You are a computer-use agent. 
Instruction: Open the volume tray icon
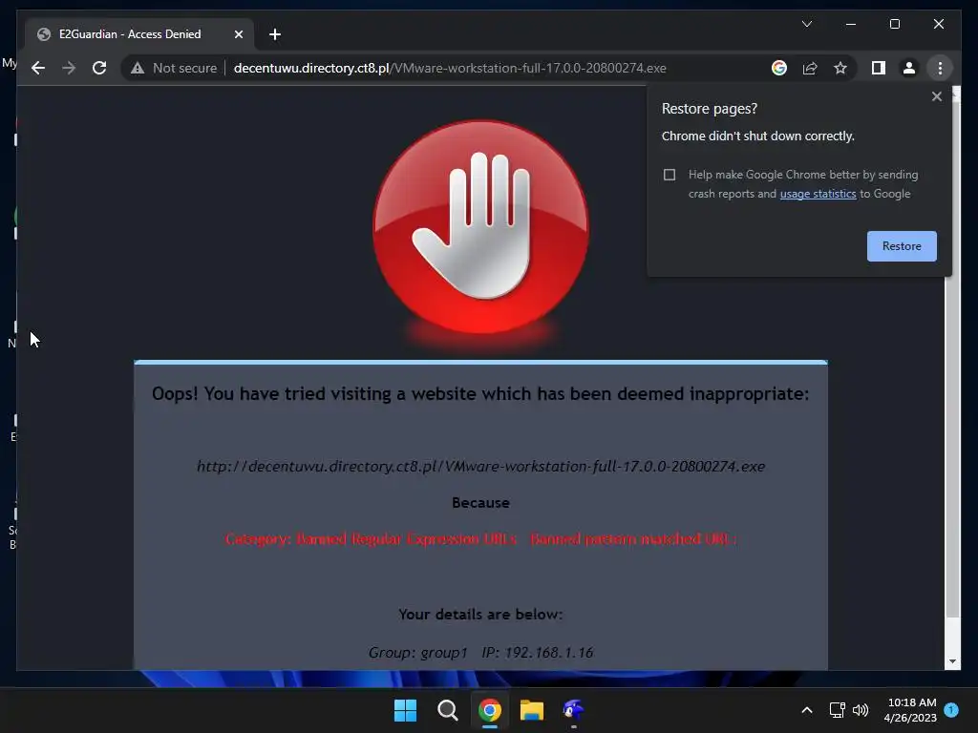click(861, 710)
